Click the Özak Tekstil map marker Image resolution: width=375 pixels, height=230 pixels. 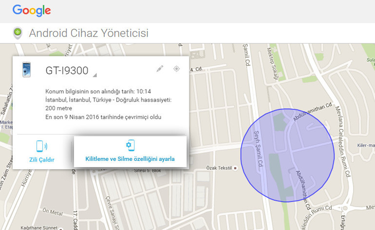click(235, 168)
